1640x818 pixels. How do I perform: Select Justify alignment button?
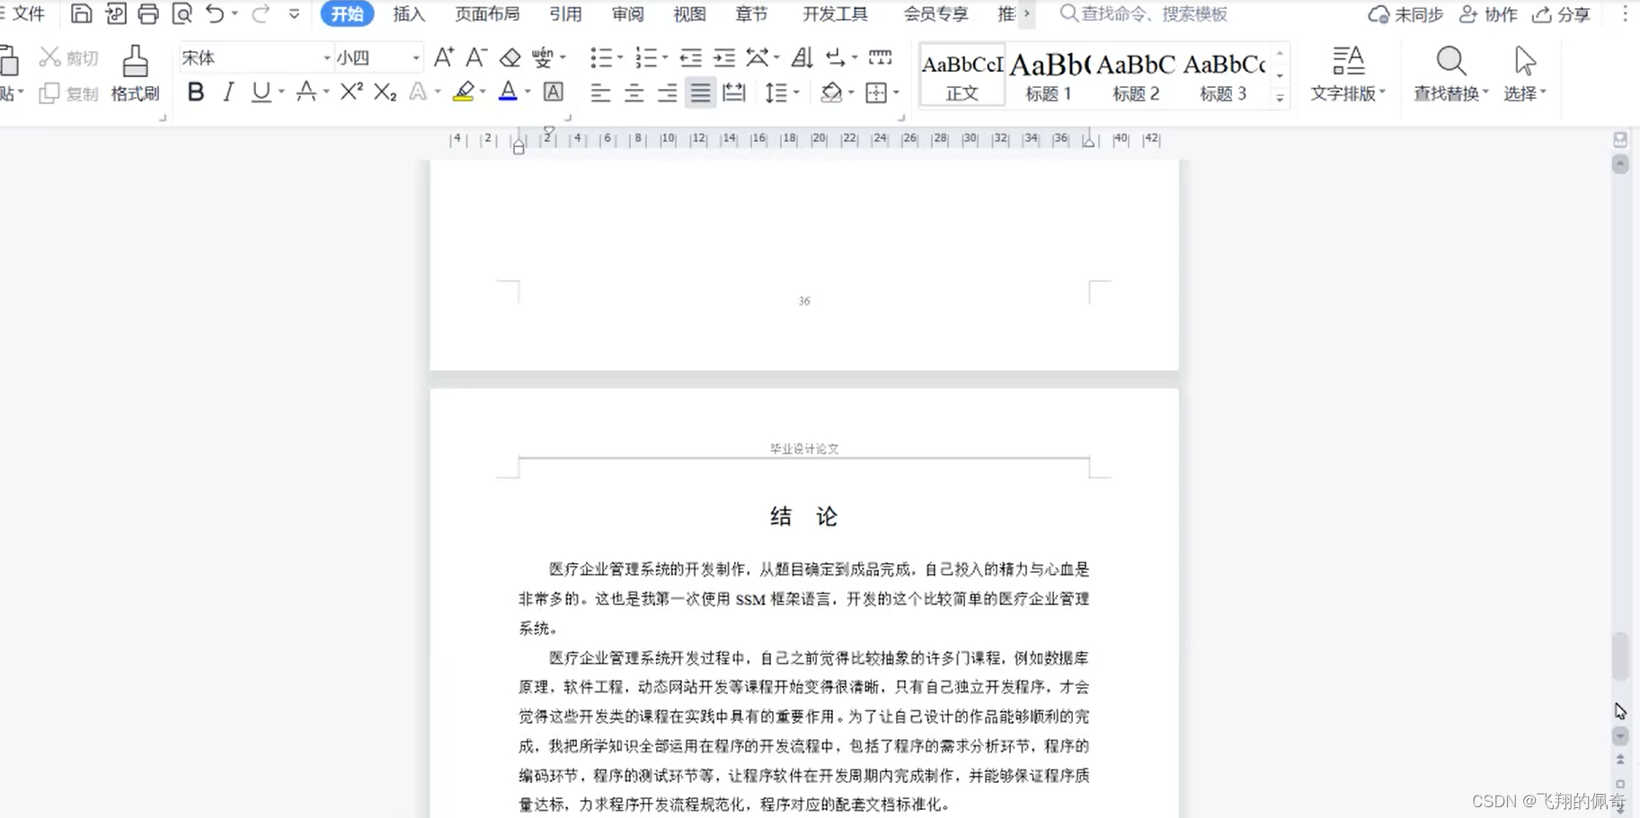700,92
